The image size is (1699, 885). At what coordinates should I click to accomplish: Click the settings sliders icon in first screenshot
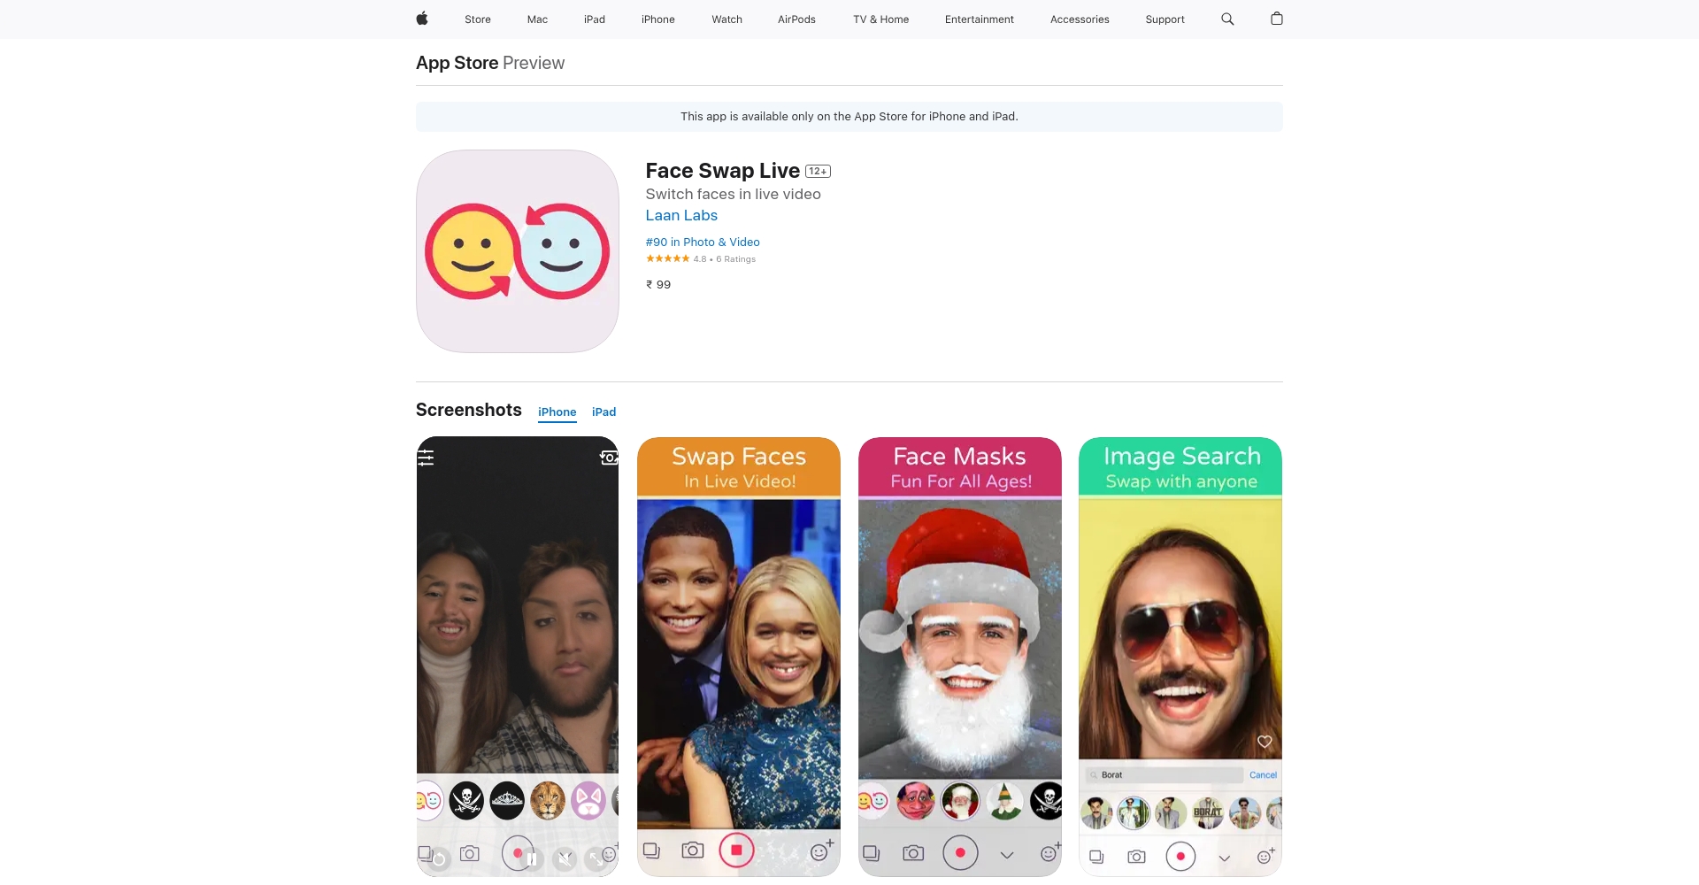[427, 458]
